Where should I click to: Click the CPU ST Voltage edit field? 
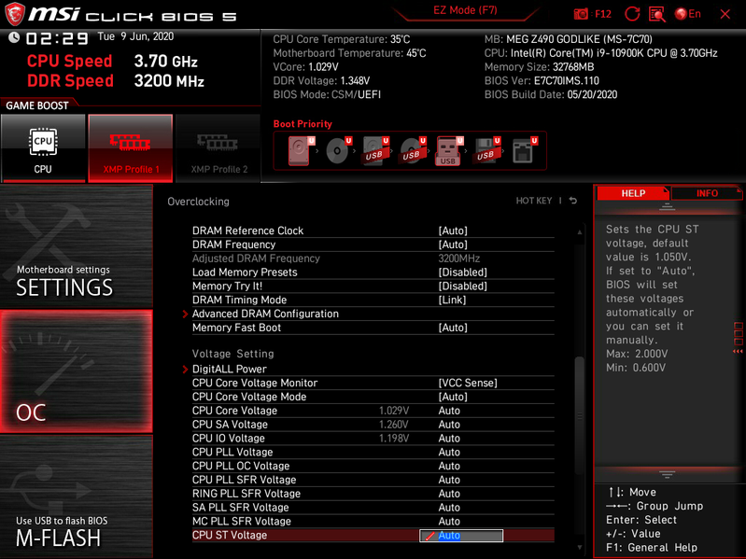pos(461,536)
